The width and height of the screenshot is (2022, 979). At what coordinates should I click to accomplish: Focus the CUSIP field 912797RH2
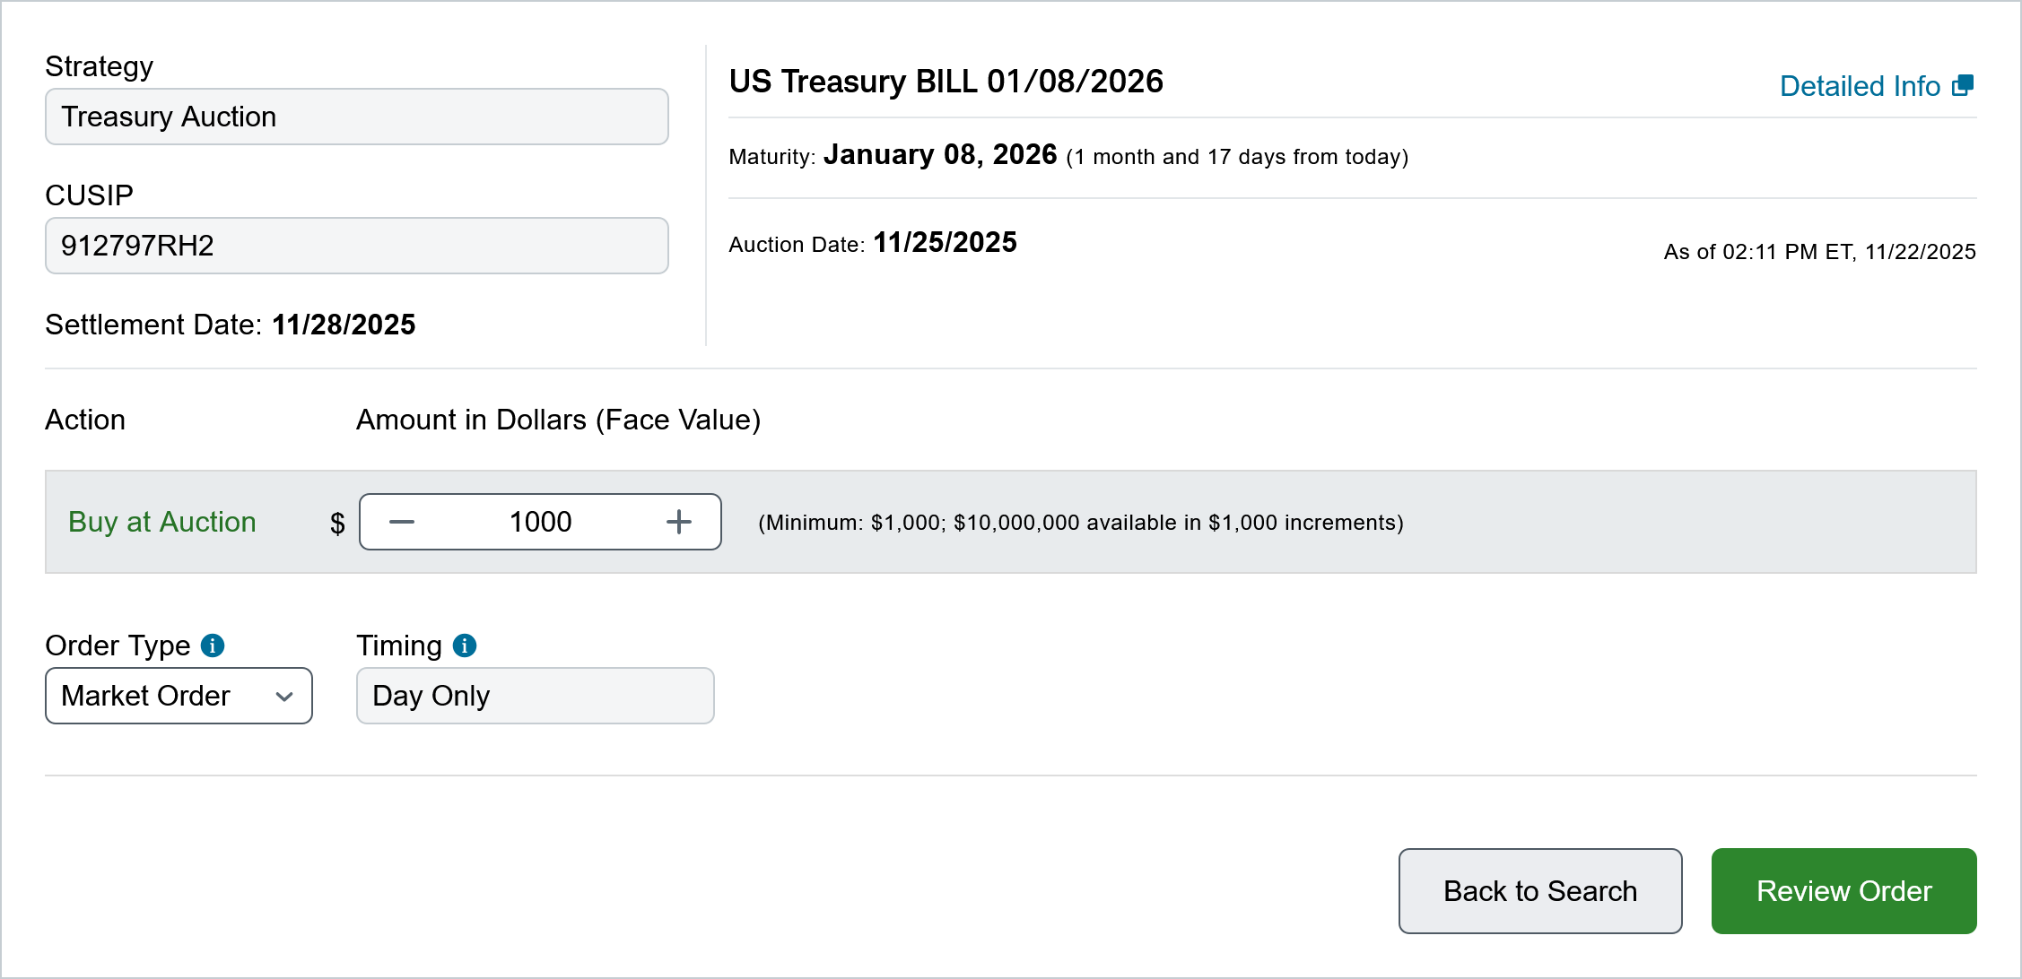tap(356, 246)
